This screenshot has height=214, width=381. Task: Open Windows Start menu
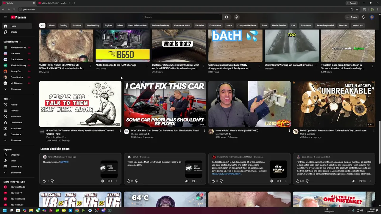pos(5,210)
